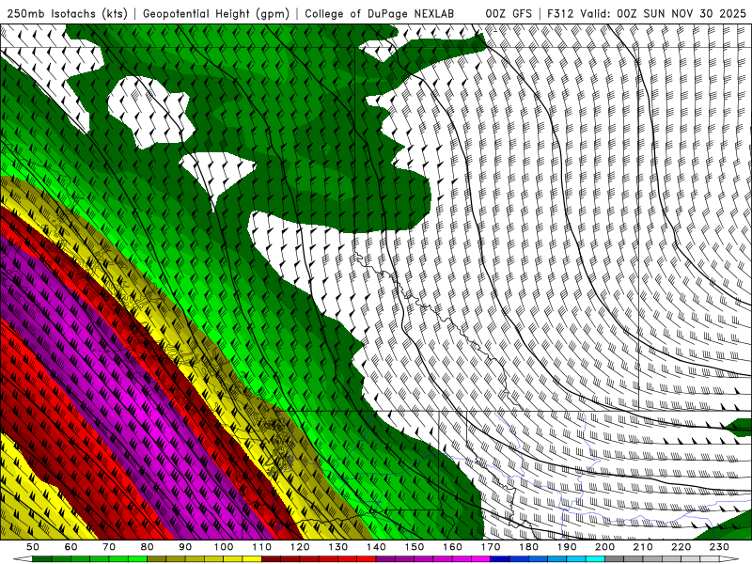Click the dark blue swatch just above 170 kts
The image size is (752, 564).
point(500,558)
